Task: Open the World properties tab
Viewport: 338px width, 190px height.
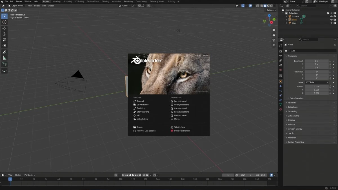Action: pyautogui.click(x=281, y=70)
